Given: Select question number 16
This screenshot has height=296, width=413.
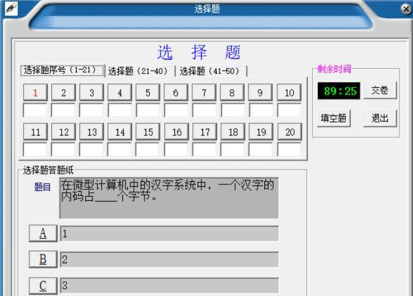Looking at the screenshot, I should pyautogui.click(x=177, y=132).
